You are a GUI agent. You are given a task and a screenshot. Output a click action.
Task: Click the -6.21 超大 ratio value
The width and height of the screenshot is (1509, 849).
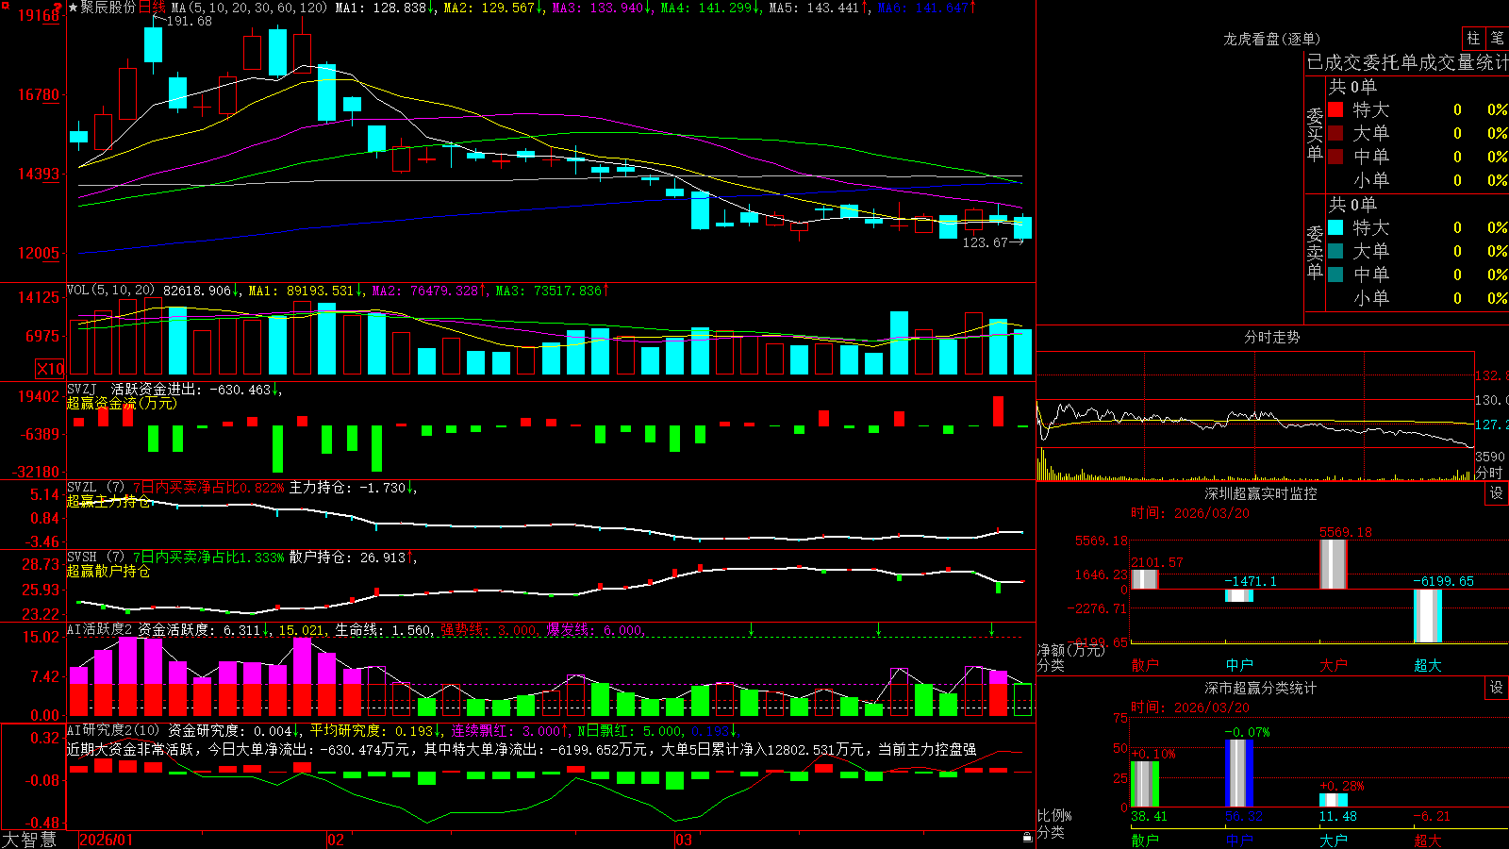coord(1432,816)
